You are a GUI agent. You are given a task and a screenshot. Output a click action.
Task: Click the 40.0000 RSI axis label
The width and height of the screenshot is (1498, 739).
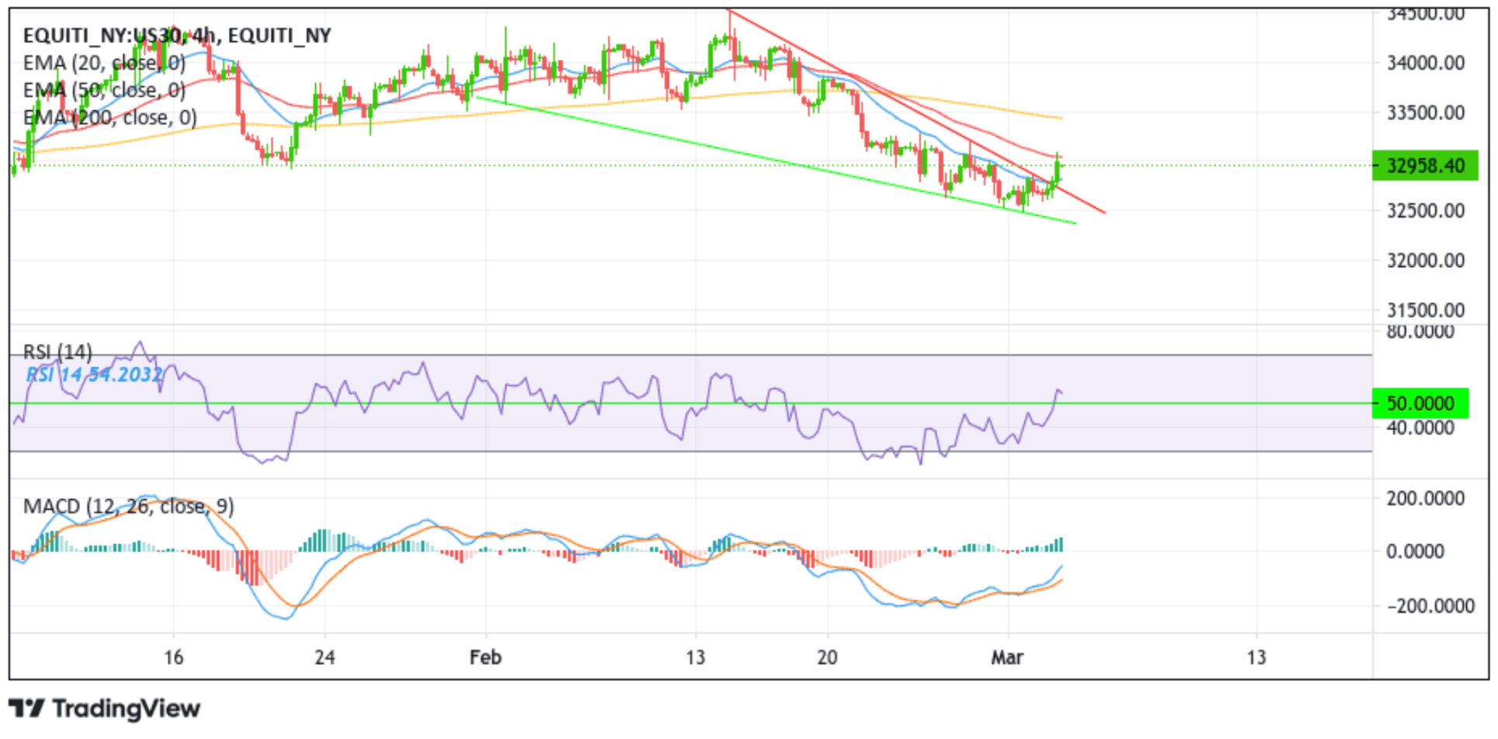1420,428
